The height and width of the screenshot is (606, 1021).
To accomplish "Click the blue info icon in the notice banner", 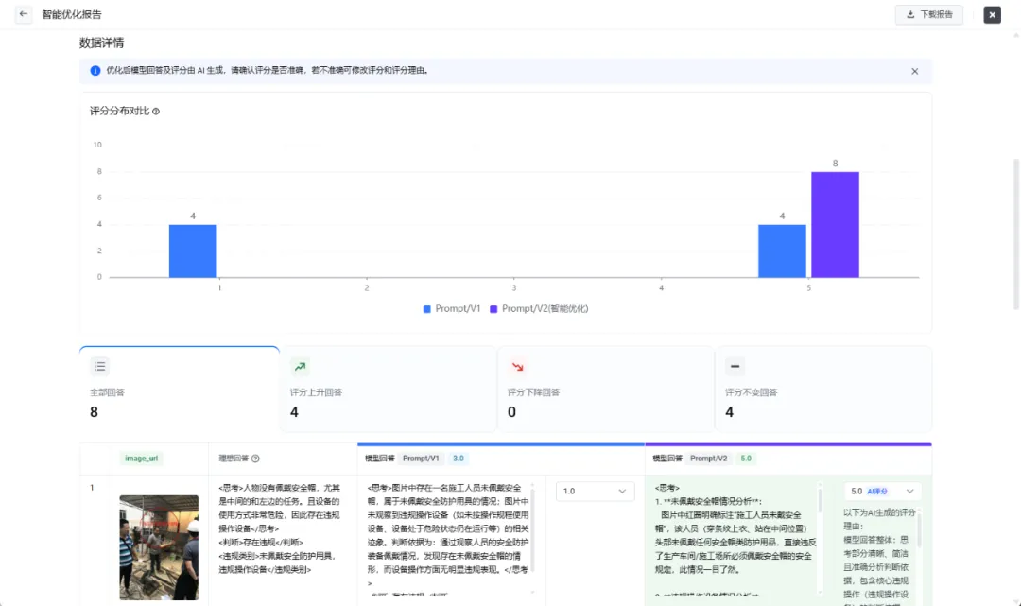I will coord(95,71).
